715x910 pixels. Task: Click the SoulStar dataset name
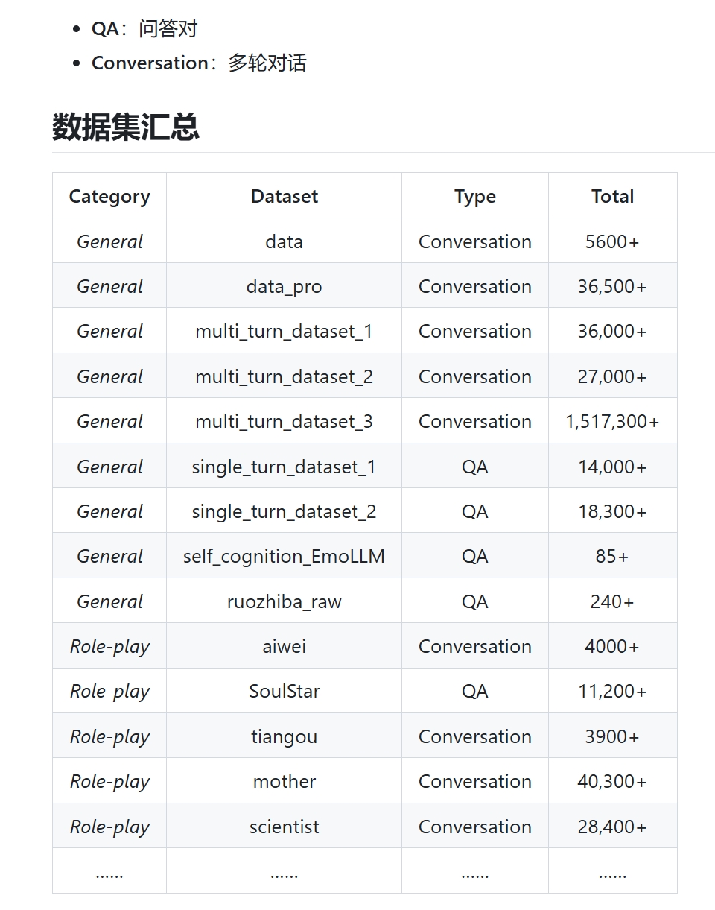[x=284, y=691]
